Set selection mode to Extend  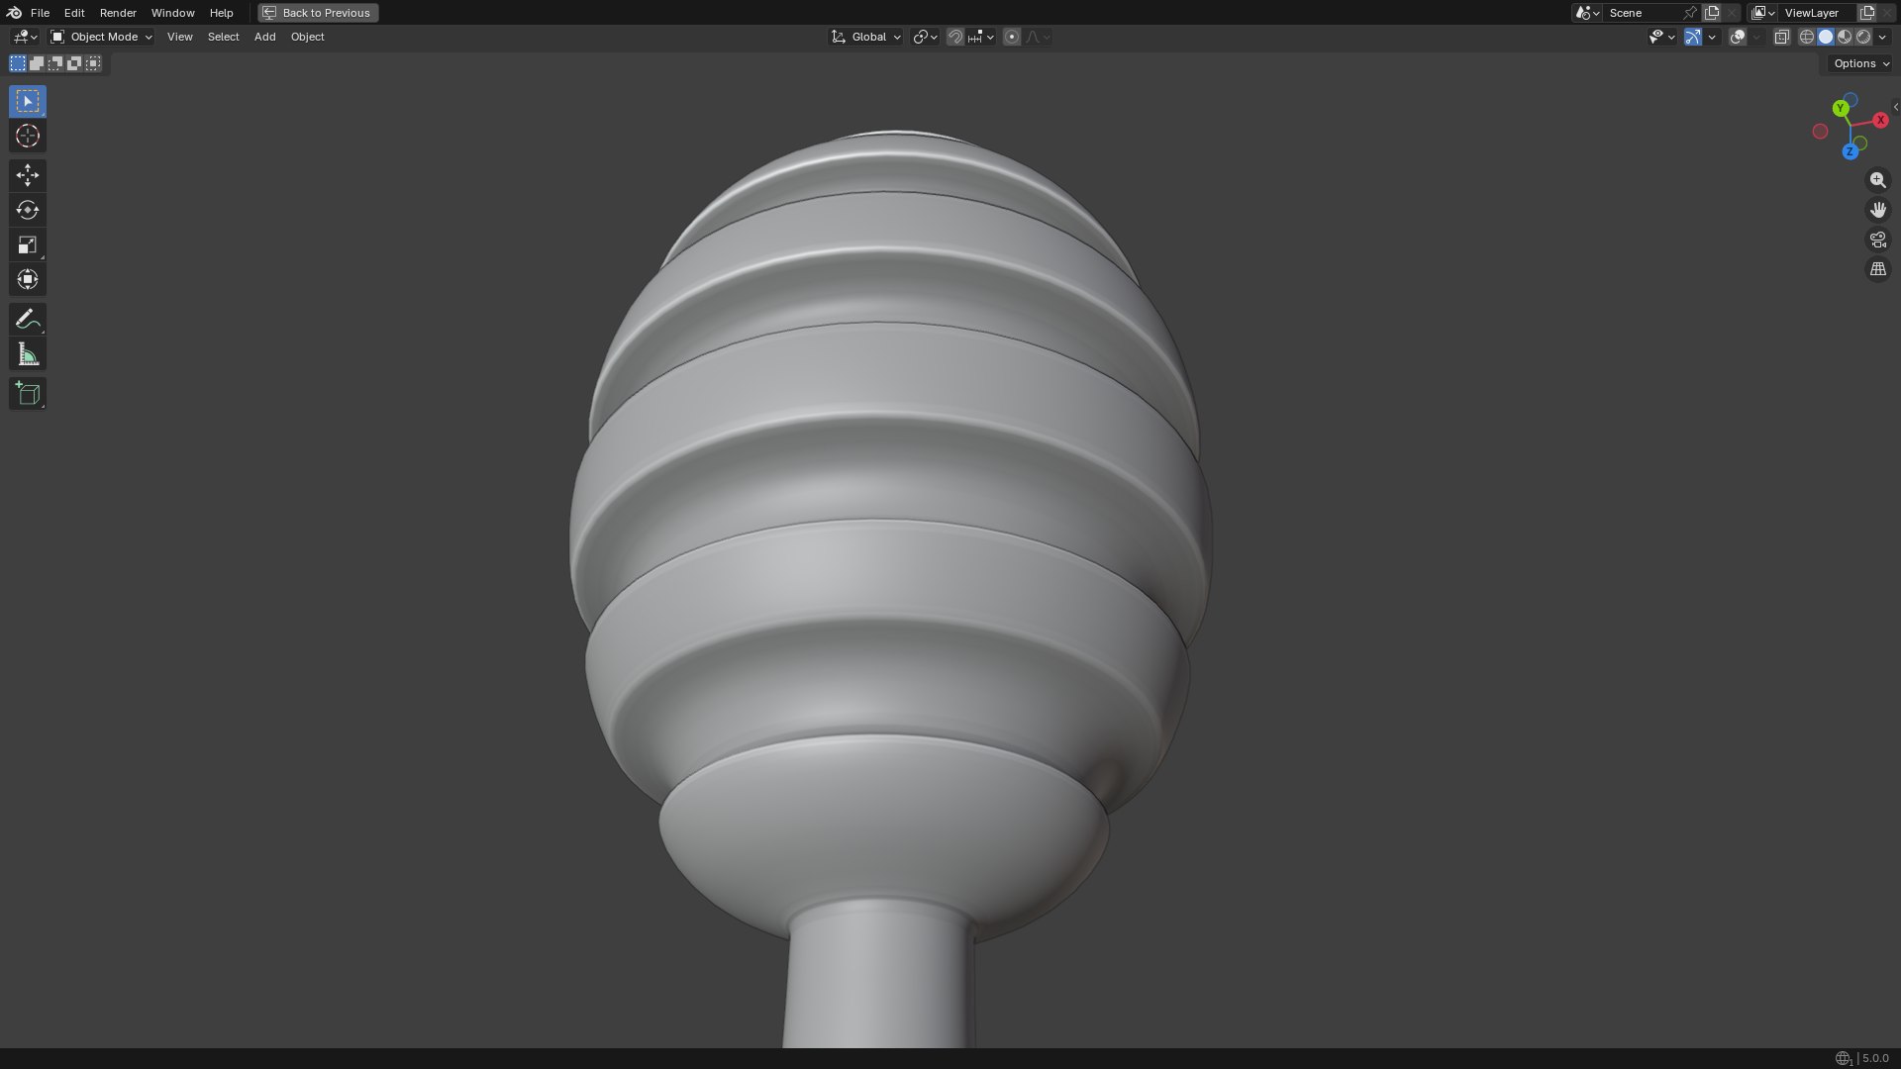(x=37, y=63)
